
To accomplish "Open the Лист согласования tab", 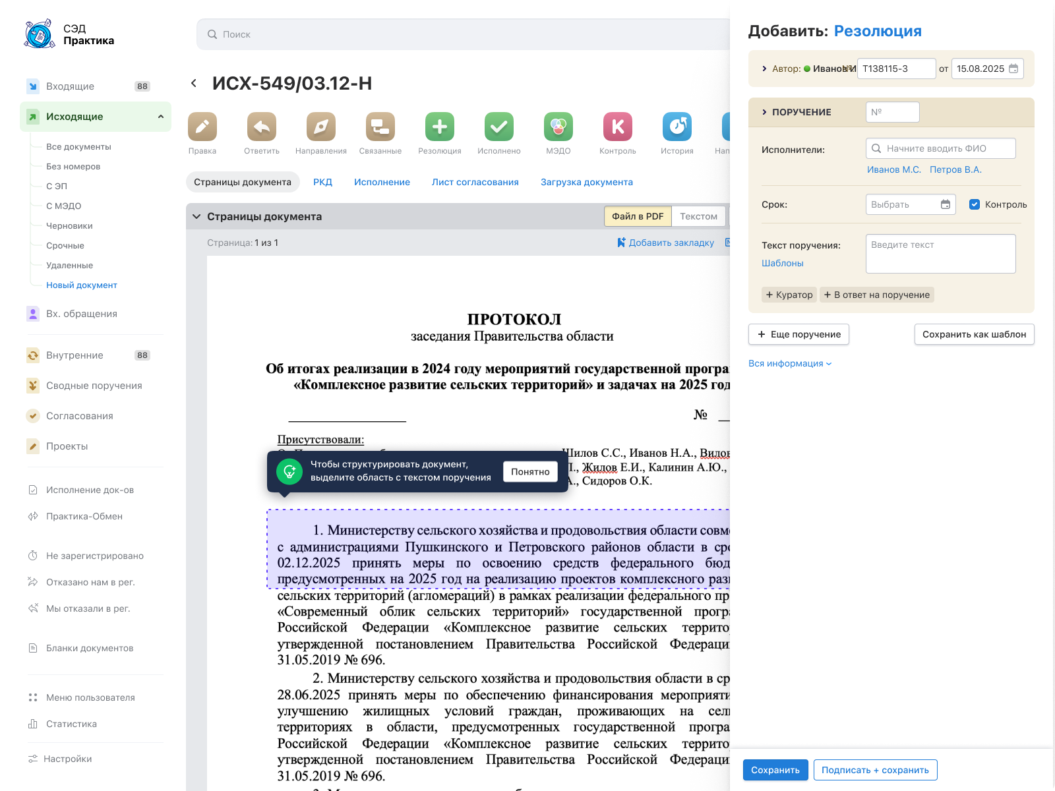I will [x=475, y=182].
